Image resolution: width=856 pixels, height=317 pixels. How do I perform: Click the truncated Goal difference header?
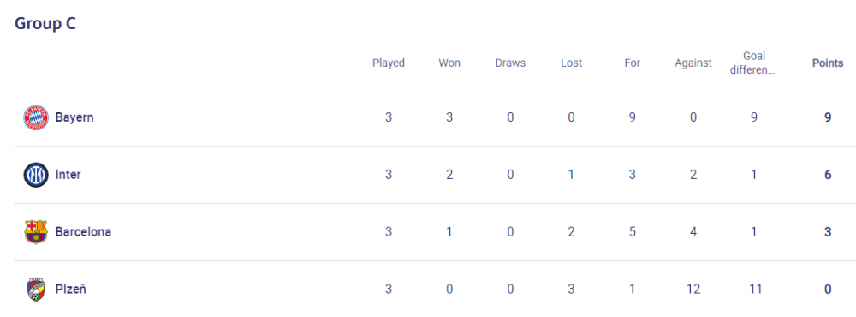pyautogui.click(x=754, y=63)
